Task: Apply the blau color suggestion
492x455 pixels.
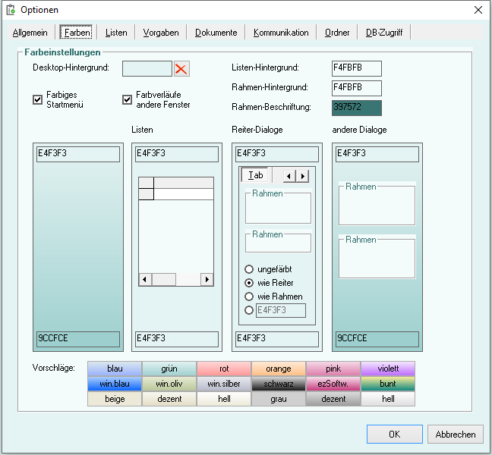Action: click(x=115, y=369)
